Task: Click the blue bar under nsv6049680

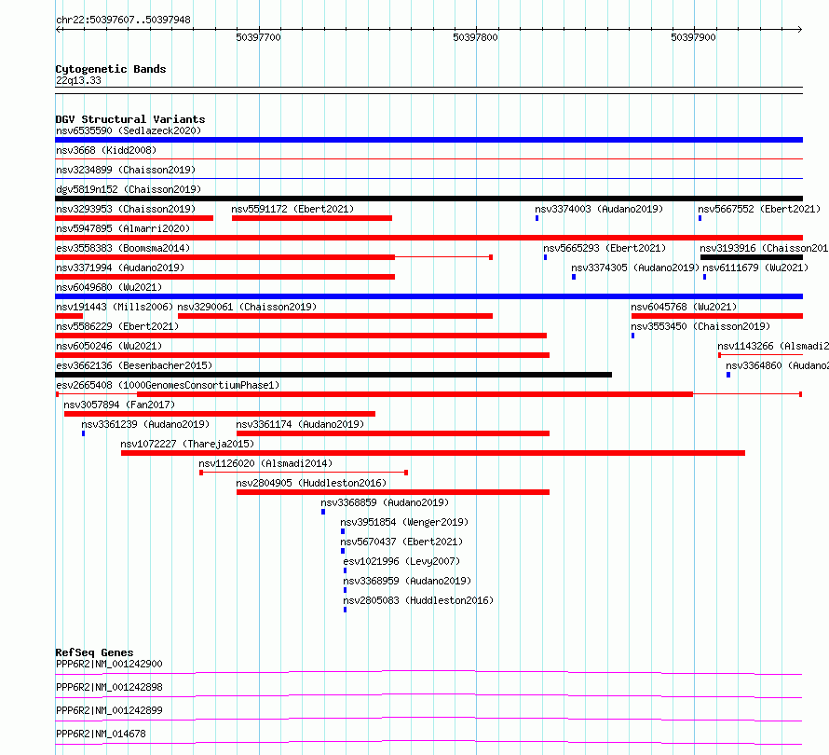Action: (428, 296)
